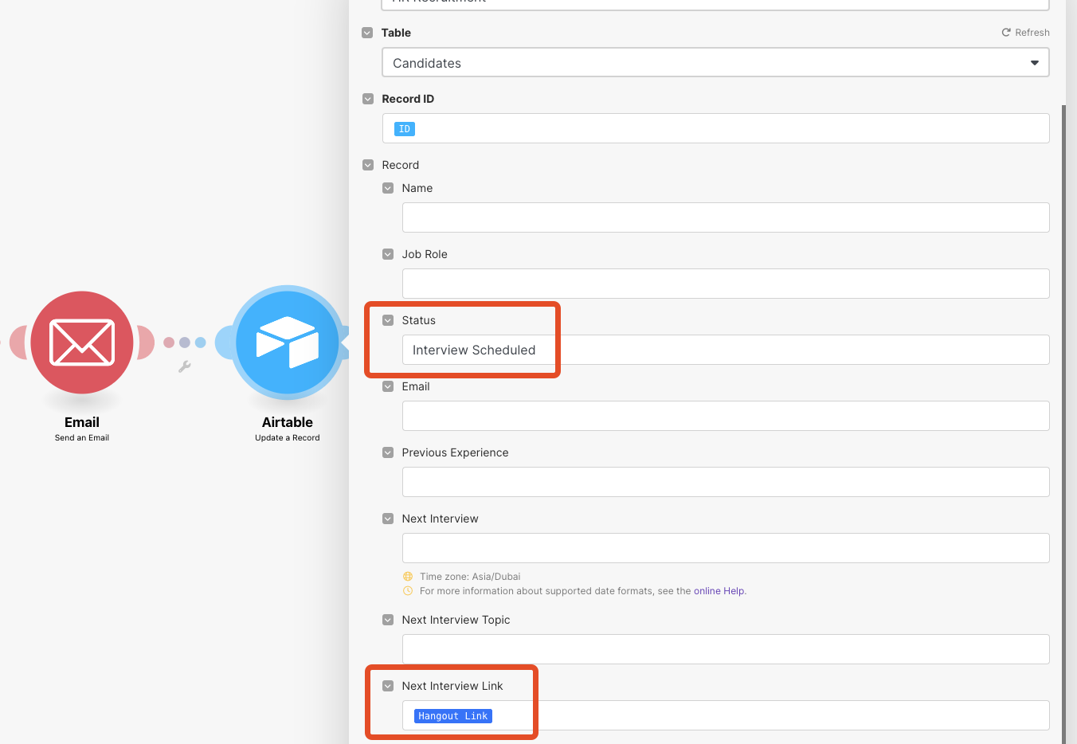Viewport: 1077px width, 744px height.
Task: Click the 'Update a Record' module caption
Action: [x=288, y=438]
